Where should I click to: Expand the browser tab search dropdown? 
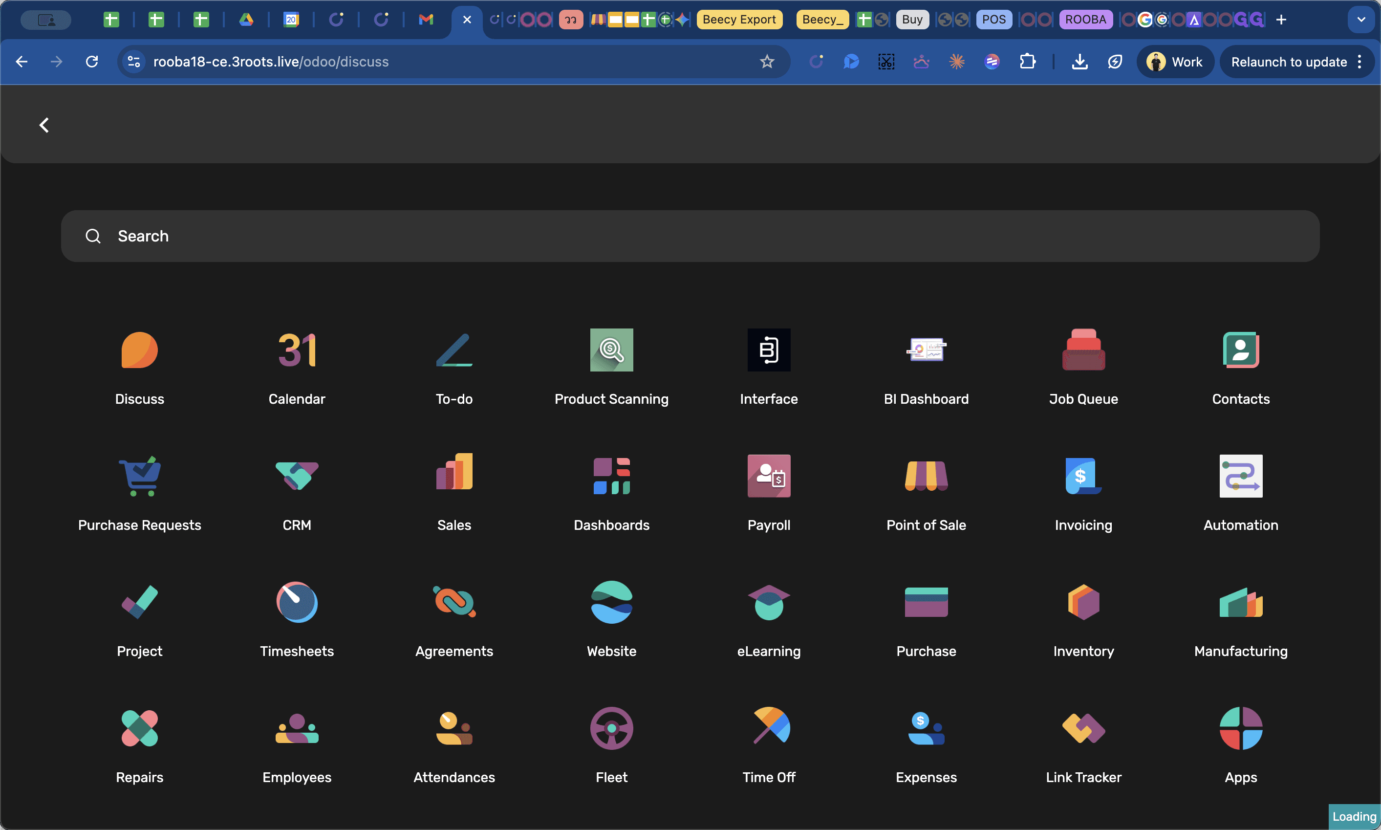[x=1361, y=20]
